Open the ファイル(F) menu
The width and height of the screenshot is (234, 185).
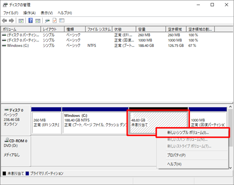tap(11, 13)
